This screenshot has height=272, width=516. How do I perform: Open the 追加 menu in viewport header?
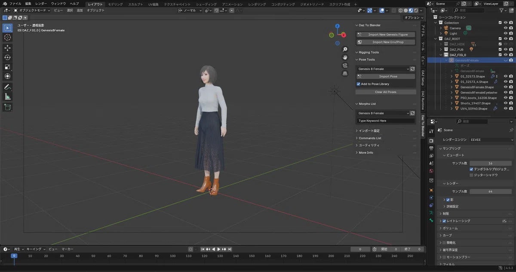(x=80, y=10)
